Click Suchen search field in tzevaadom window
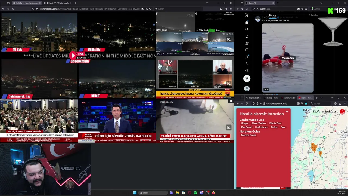Screen dimensions: 348x196 pyautogui.click(x=321, y=103)
